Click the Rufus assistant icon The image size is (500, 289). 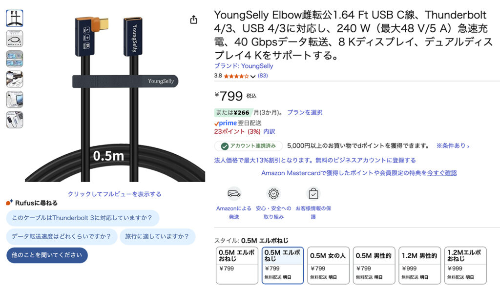pyautogui.click(x=10, y=203)
